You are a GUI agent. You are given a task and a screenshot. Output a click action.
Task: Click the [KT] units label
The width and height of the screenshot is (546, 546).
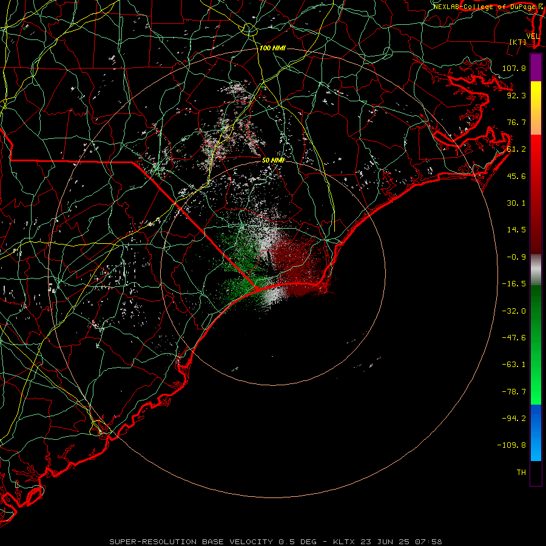click(x=518, y=42)
